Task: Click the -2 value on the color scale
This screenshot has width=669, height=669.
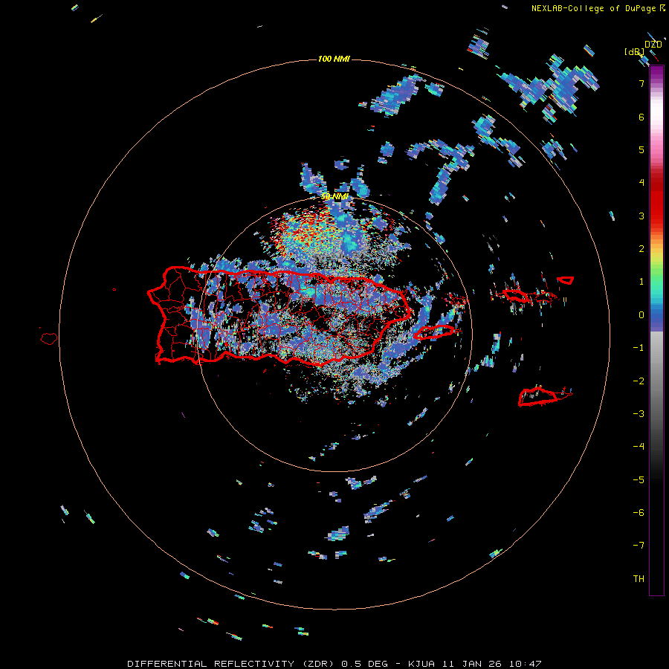Action: point(639,381)
